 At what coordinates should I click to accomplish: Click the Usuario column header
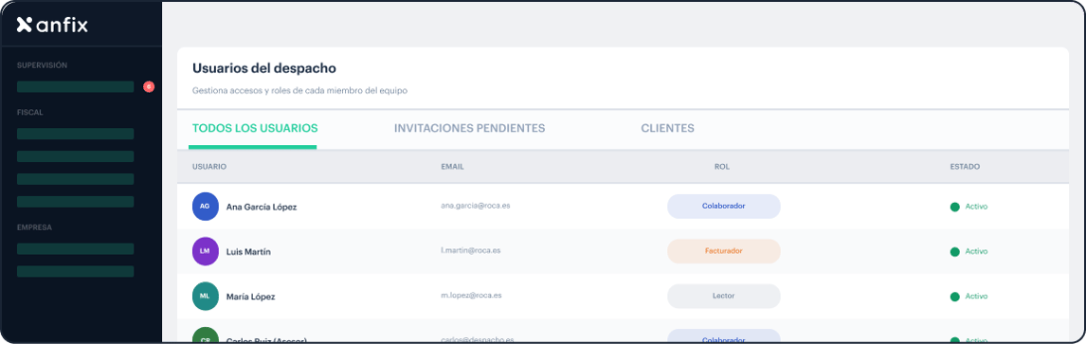[x=209, y=167]
